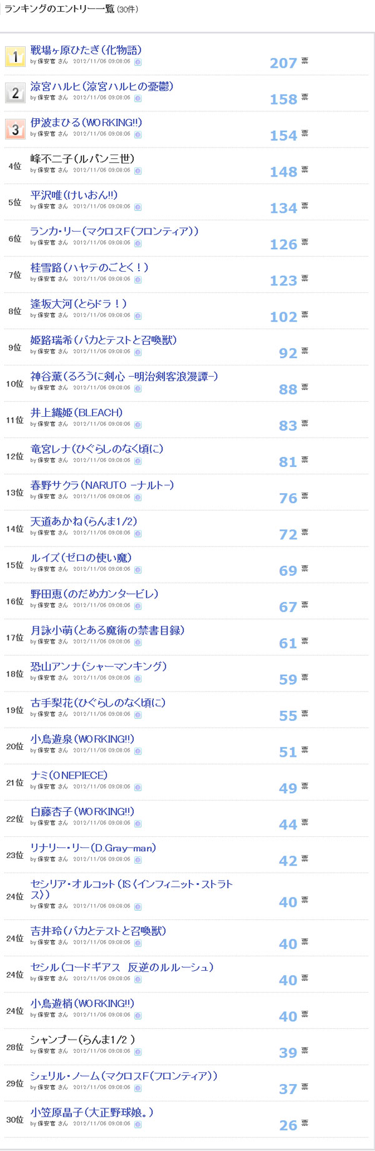
Task: Click small blue icon beside 平沢唯 timestamp
Action: click(138, 207)
